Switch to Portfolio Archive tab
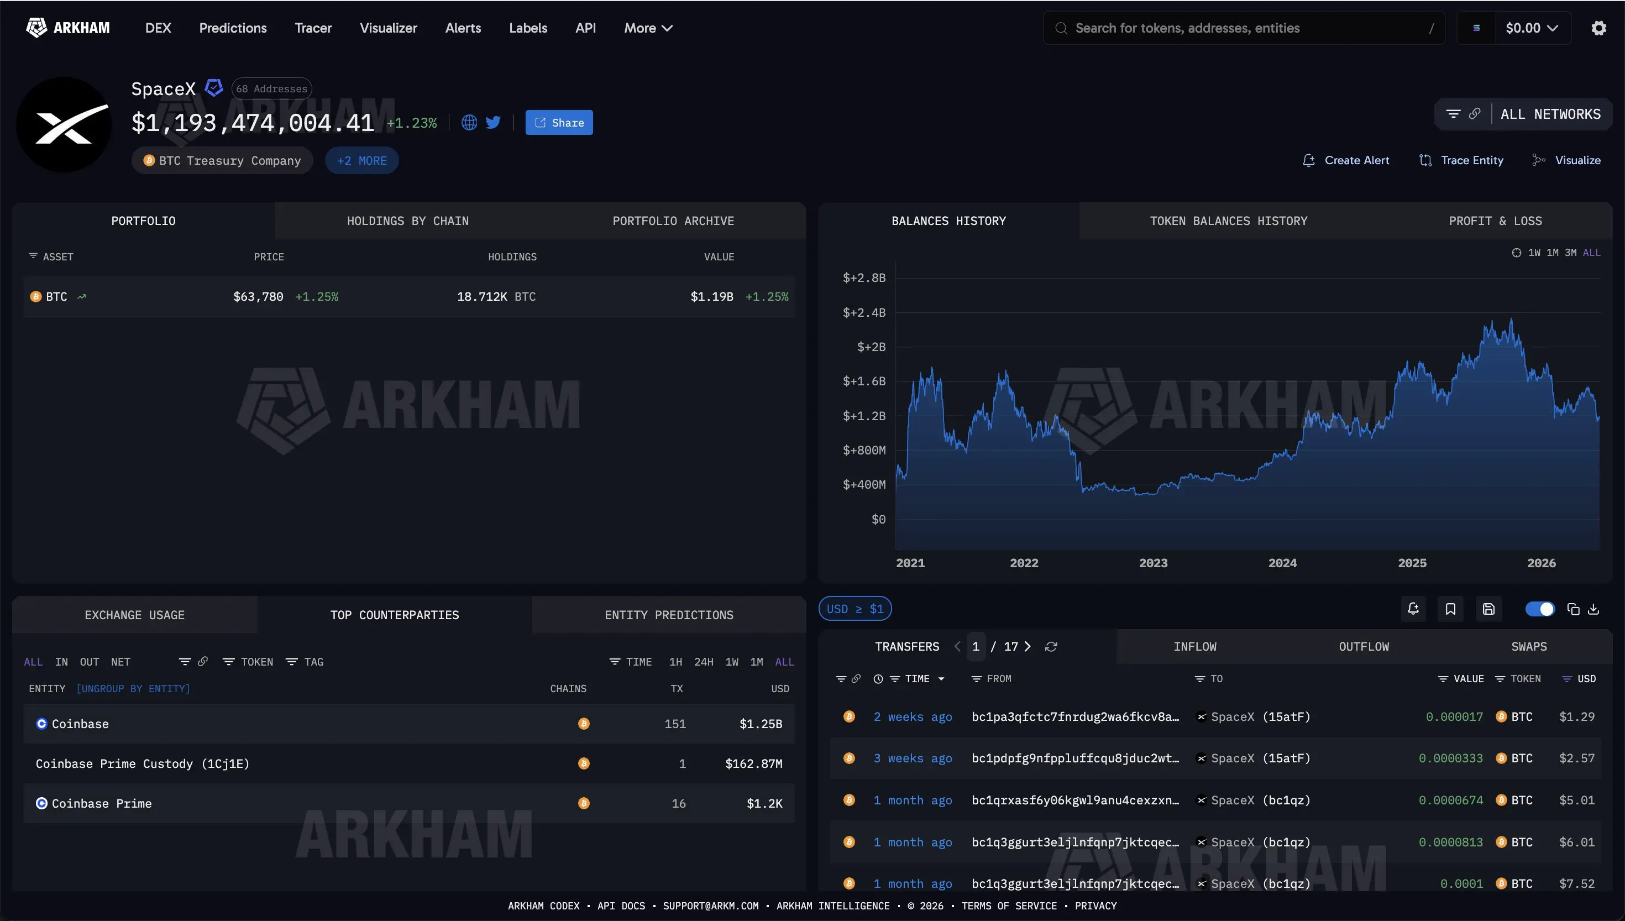1625x921 pixels. point(673,221)
